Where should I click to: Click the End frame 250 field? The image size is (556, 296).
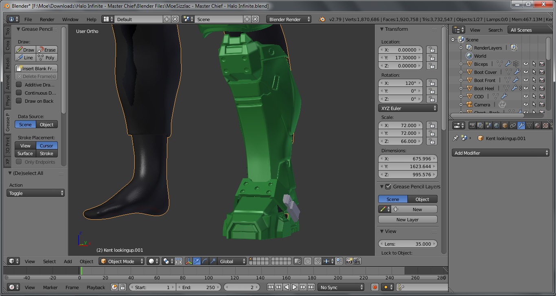pos(199,287)
